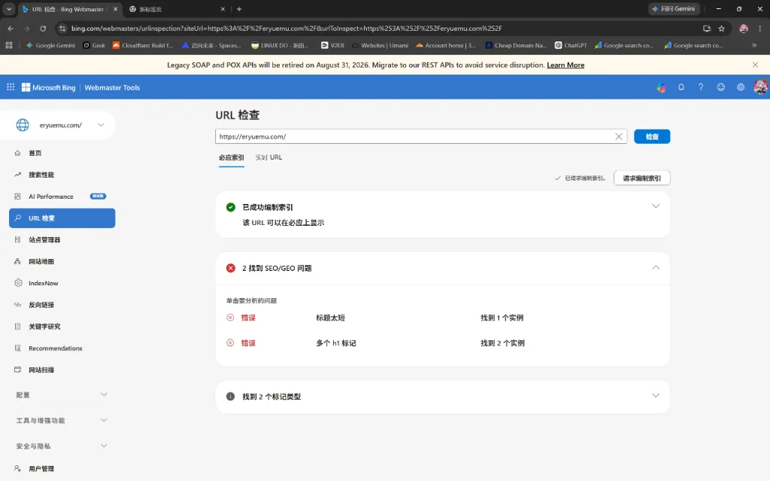
Task: Click the red SEO/GEO error icon
Action: pyautogui.click(x=230, y=268)
